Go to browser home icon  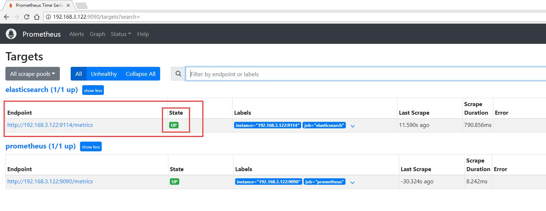coord(37,17)
